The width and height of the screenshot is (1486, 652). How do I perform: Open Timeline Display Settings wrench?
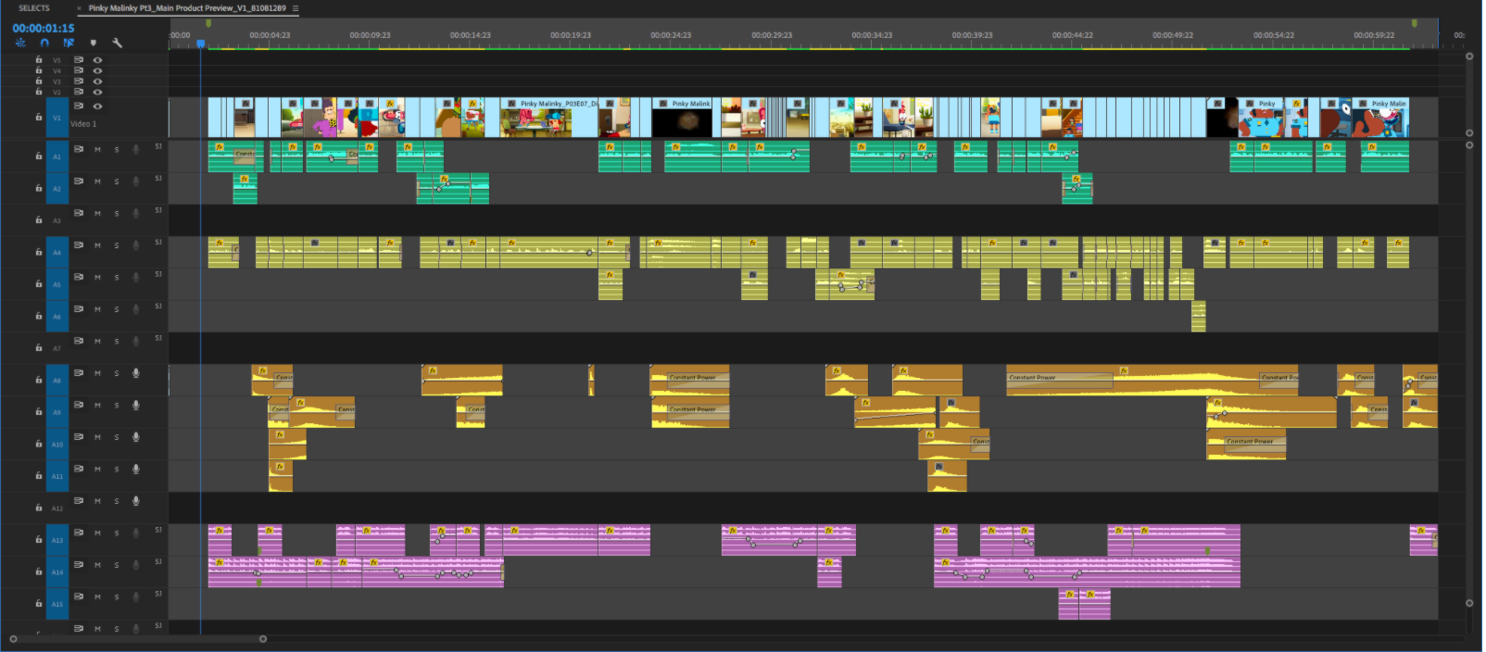coord(118,43)
